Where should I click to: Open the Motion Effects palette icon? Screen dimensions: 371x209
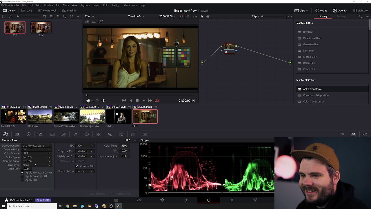tap(52, 134)
